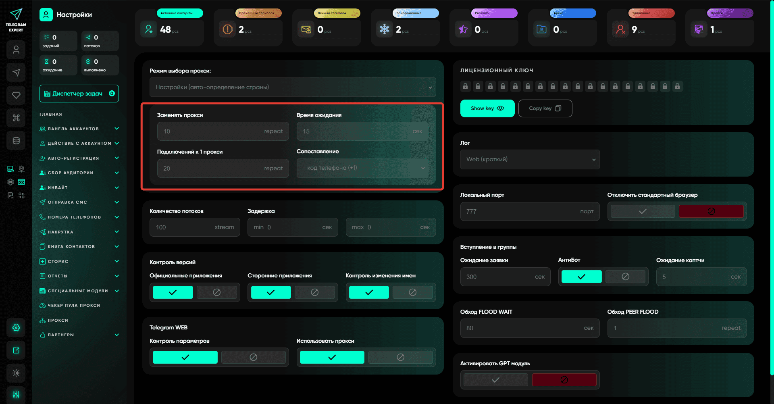774x404 pixels.
Task: Click the paper plane icon in left rail
Action: click(x=16, y=73)
